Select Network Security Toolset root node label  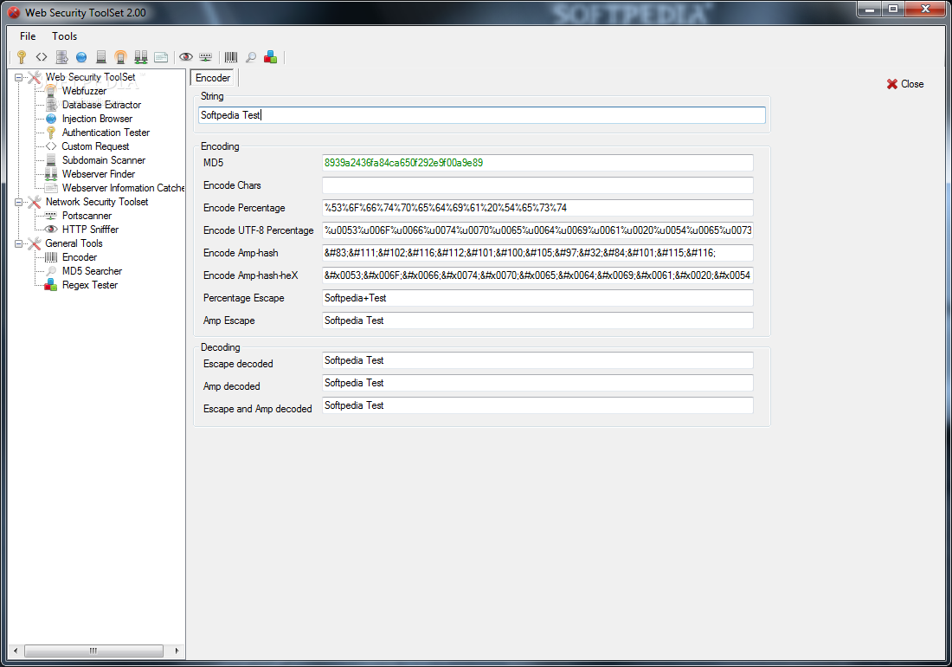(97, 202)
